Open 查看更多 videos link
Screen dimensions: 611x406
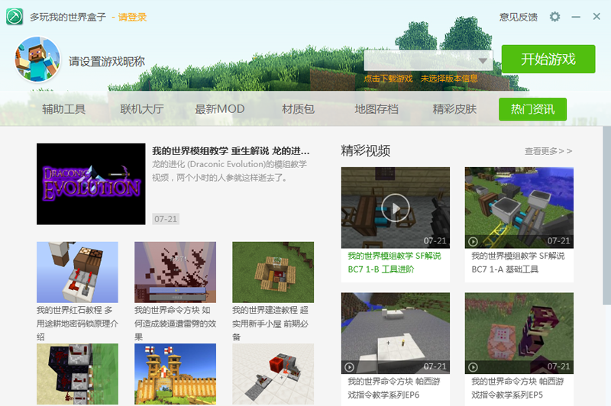tap(548, 151)
